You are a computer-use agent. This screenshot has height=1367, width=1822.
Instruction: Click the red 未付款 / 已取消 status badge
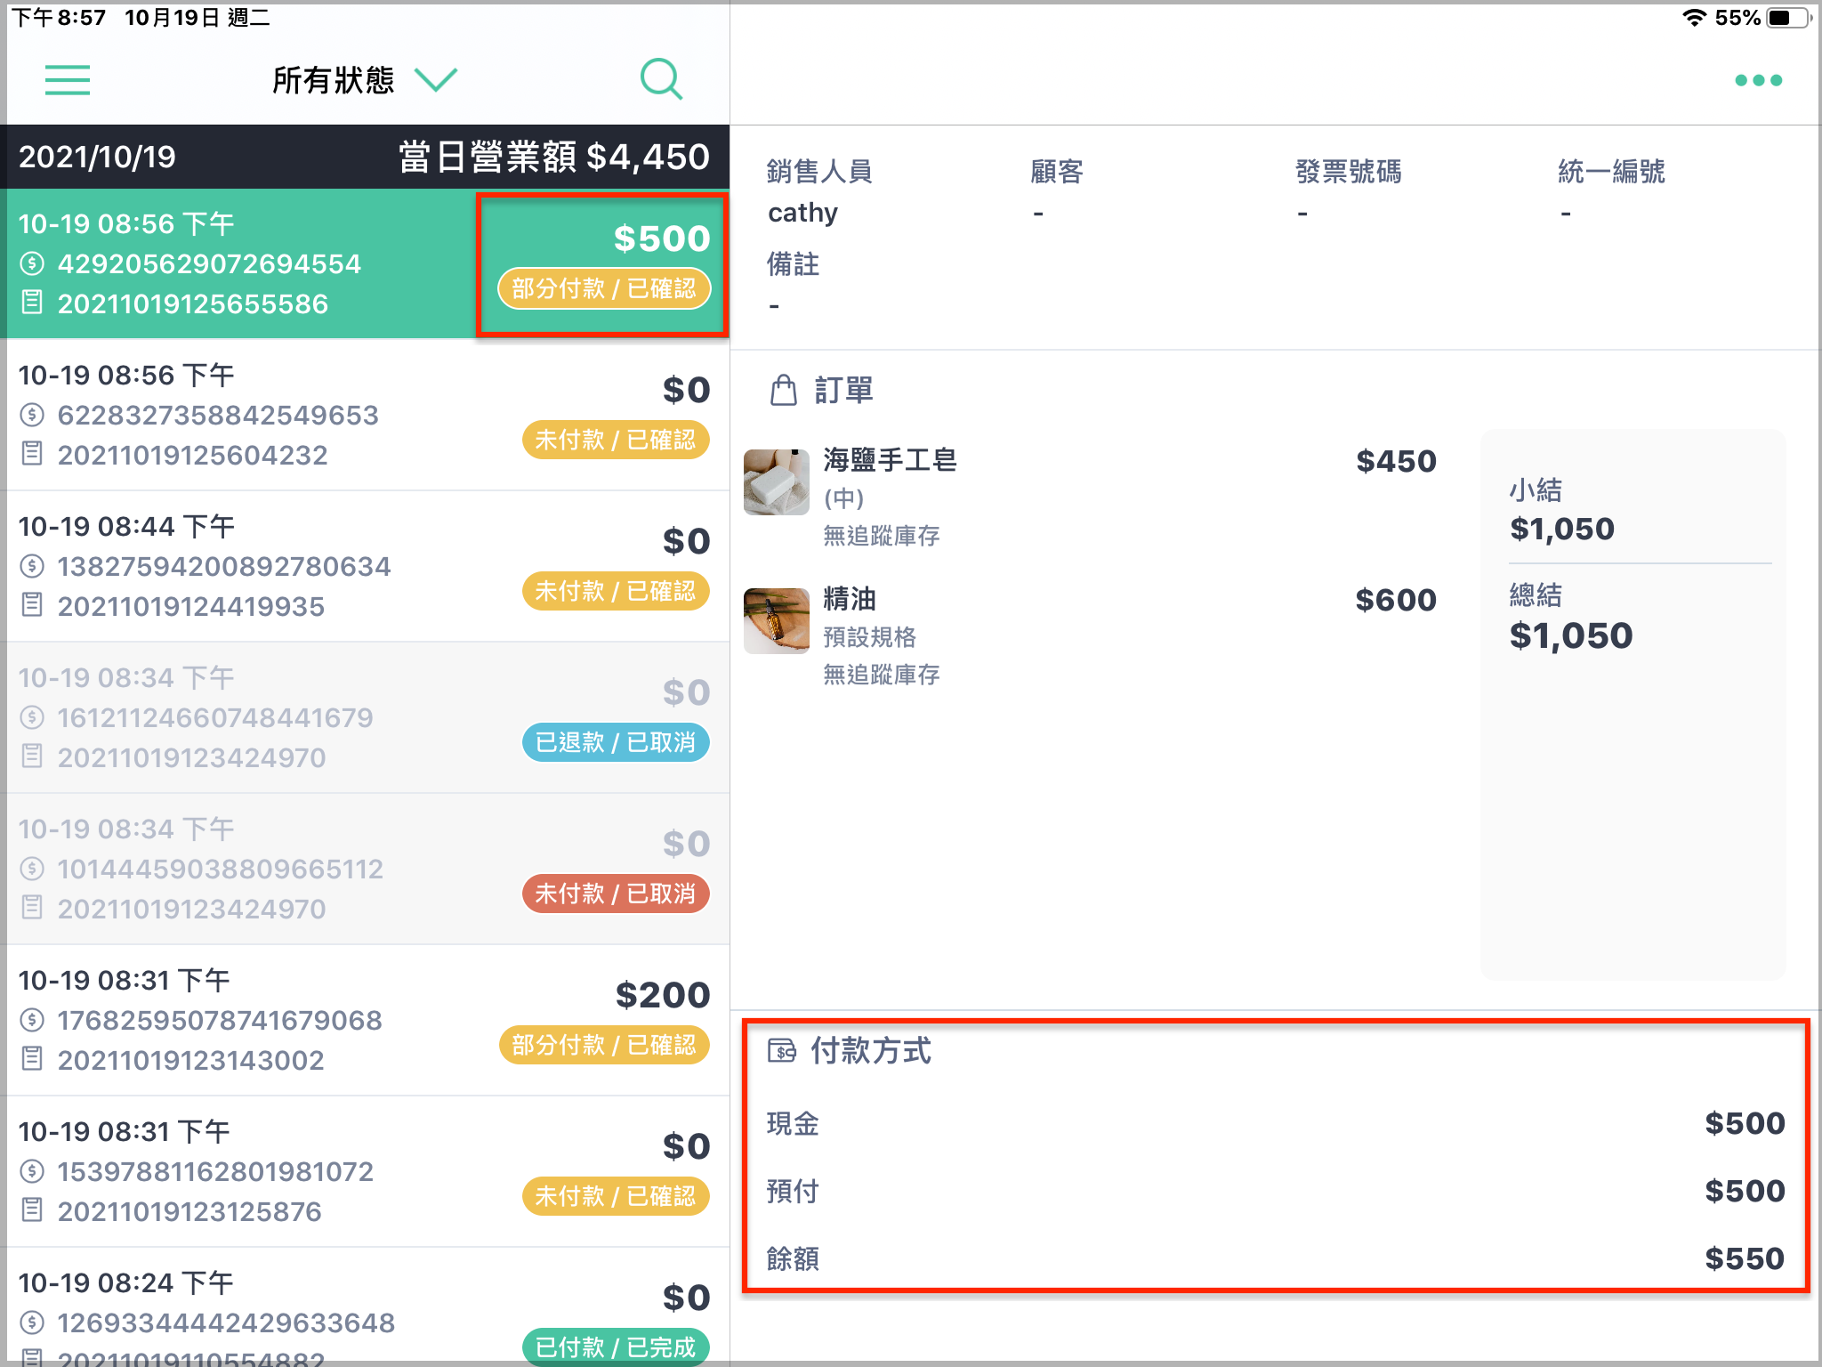616,894
